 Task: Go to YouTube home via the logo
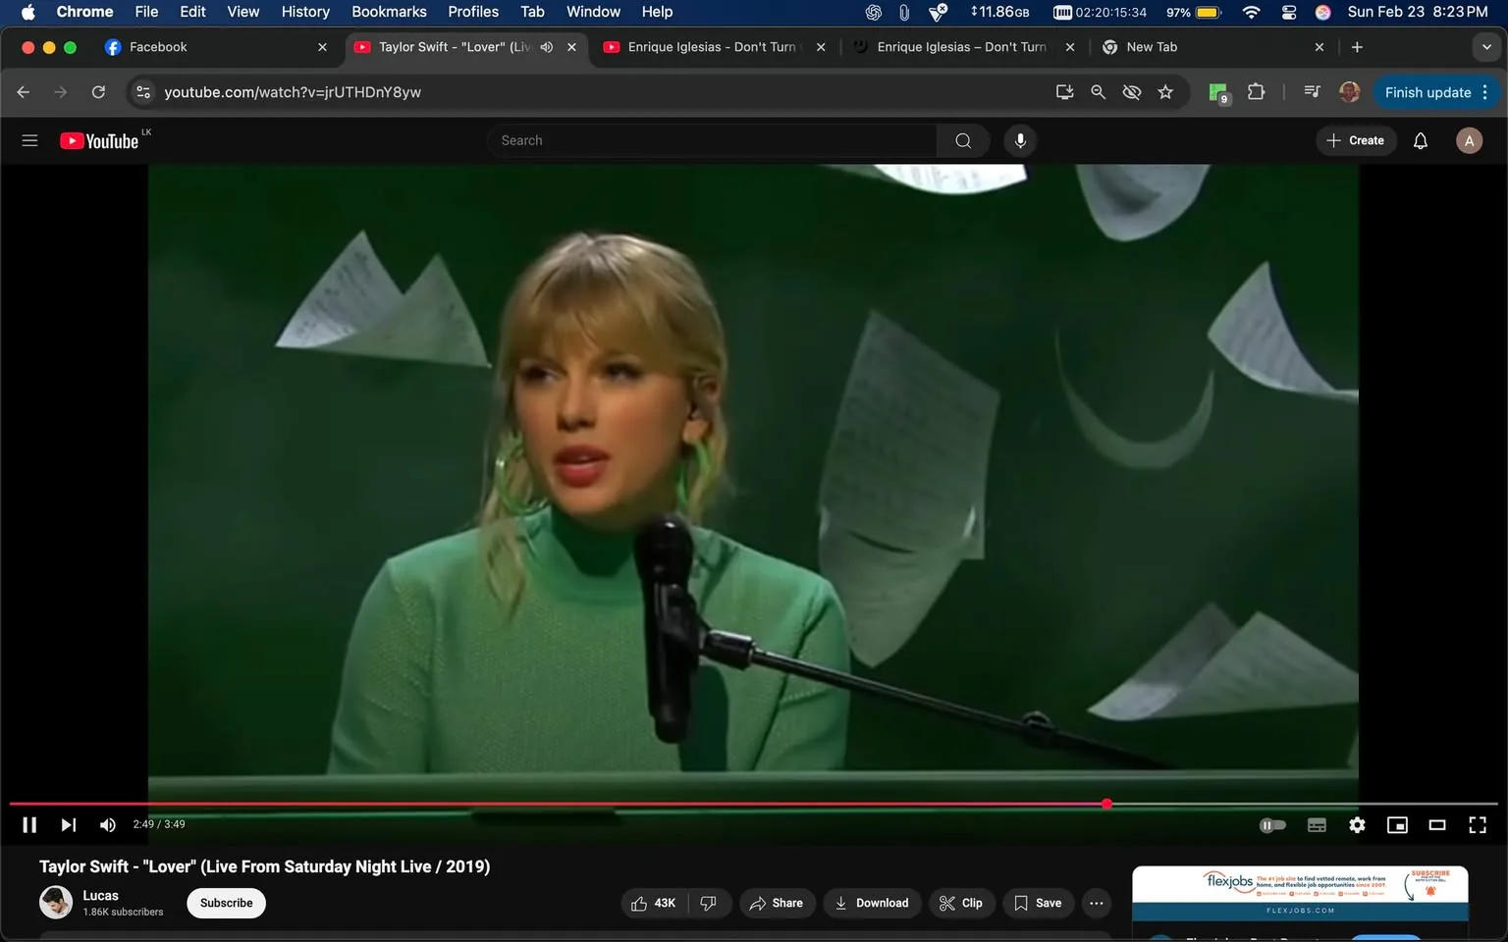[x=99, y=140]
